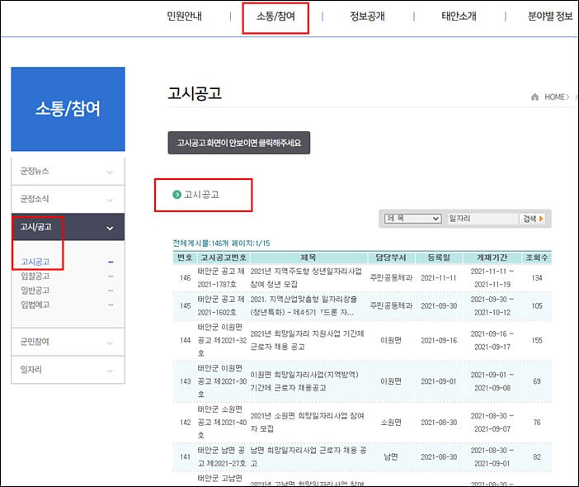Open notice 2021년 지역주도형 청년일자리사업 참여 청년 모집
This screenshot has height=487, width=579.
pos(306,278)
